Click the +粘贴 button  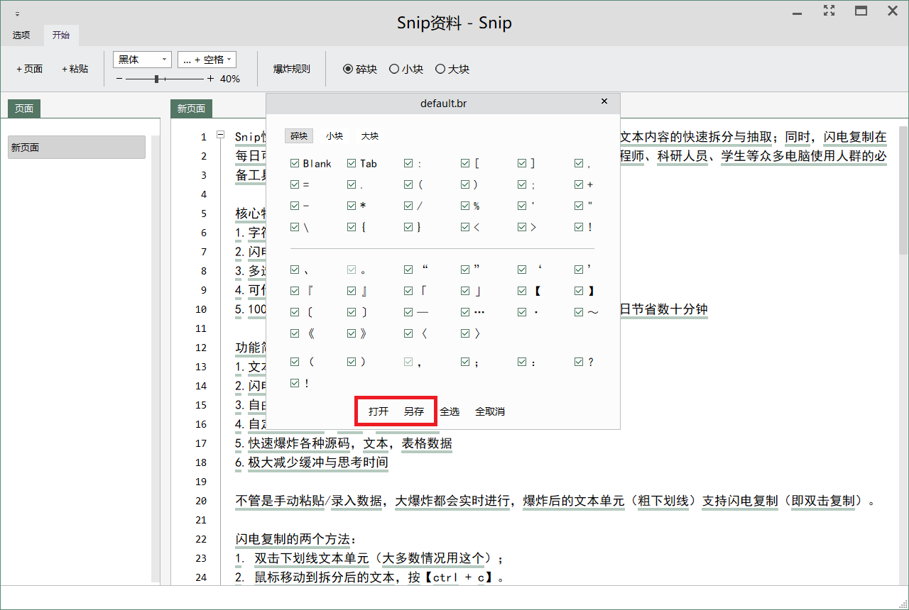(x=75, y=69)
